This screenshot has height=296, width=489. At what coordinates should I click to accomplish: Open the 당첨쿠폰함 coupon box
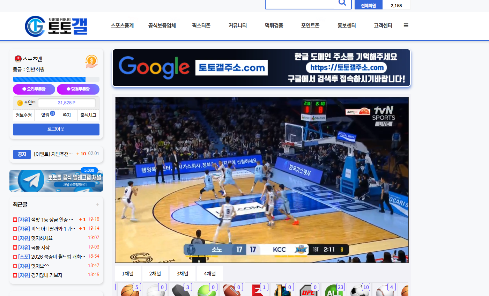(x=78, y=89)
